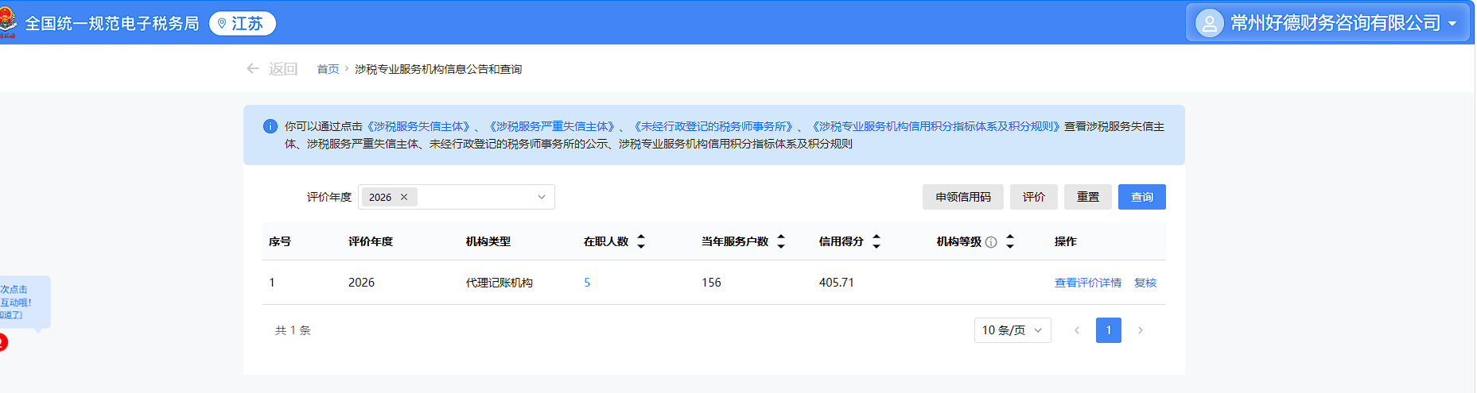Viewport: 1477px width, 393px height.
Task: Click the user avatar icon
Action: (1209, 23)
